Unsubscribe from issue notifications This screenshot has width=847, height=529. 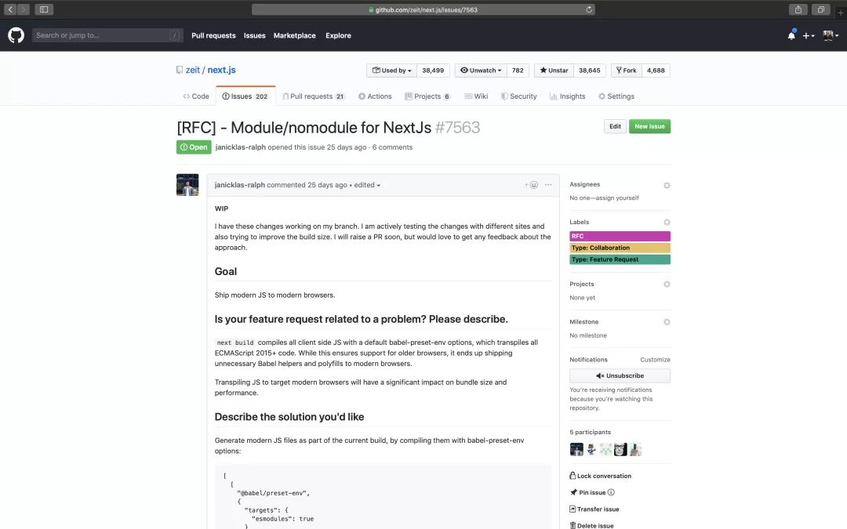[x=620, y=375]
